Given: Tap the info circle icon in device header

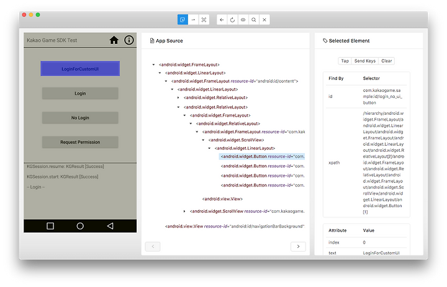Looking at the screenshot, I should 129,40.
